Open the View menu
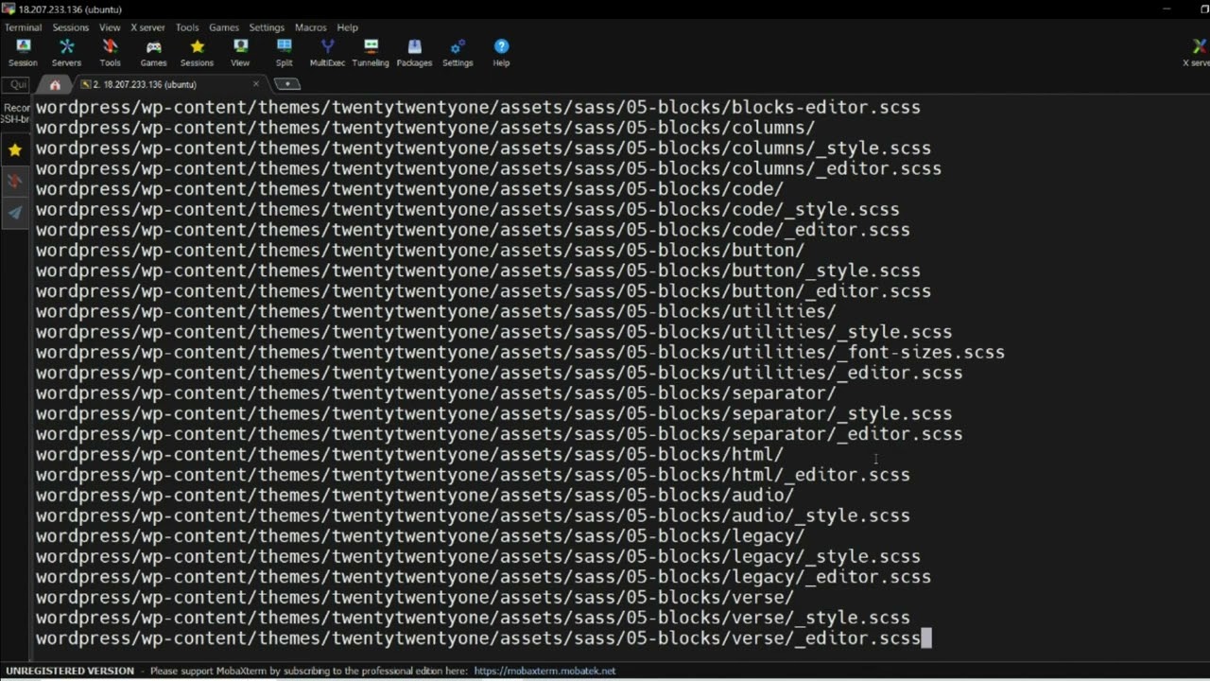 [110, 27]
